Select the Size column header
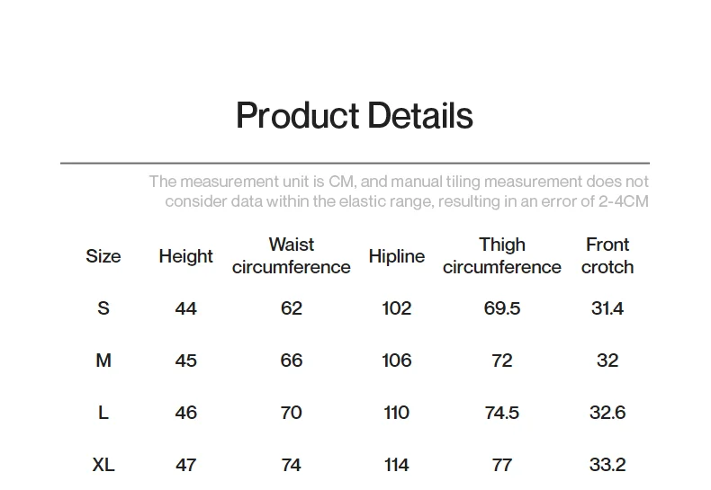The height and width of the screenshot is (490, 711). 103,256
